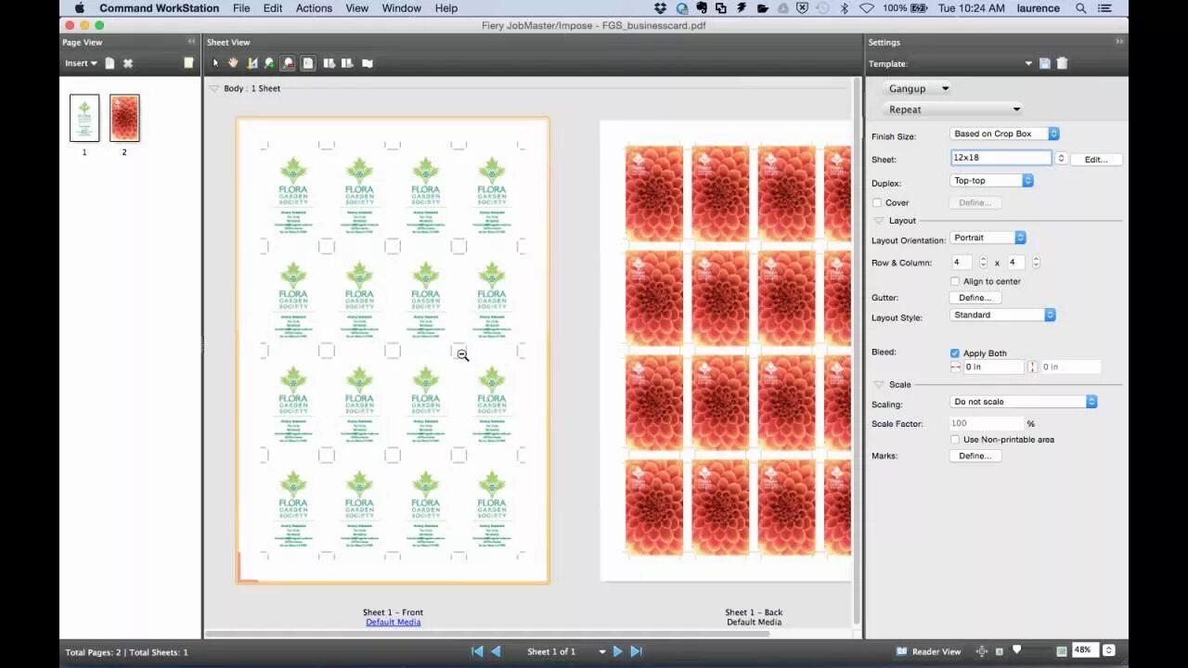
Task: Click the Marks Define button
Action: click(975, 456)
